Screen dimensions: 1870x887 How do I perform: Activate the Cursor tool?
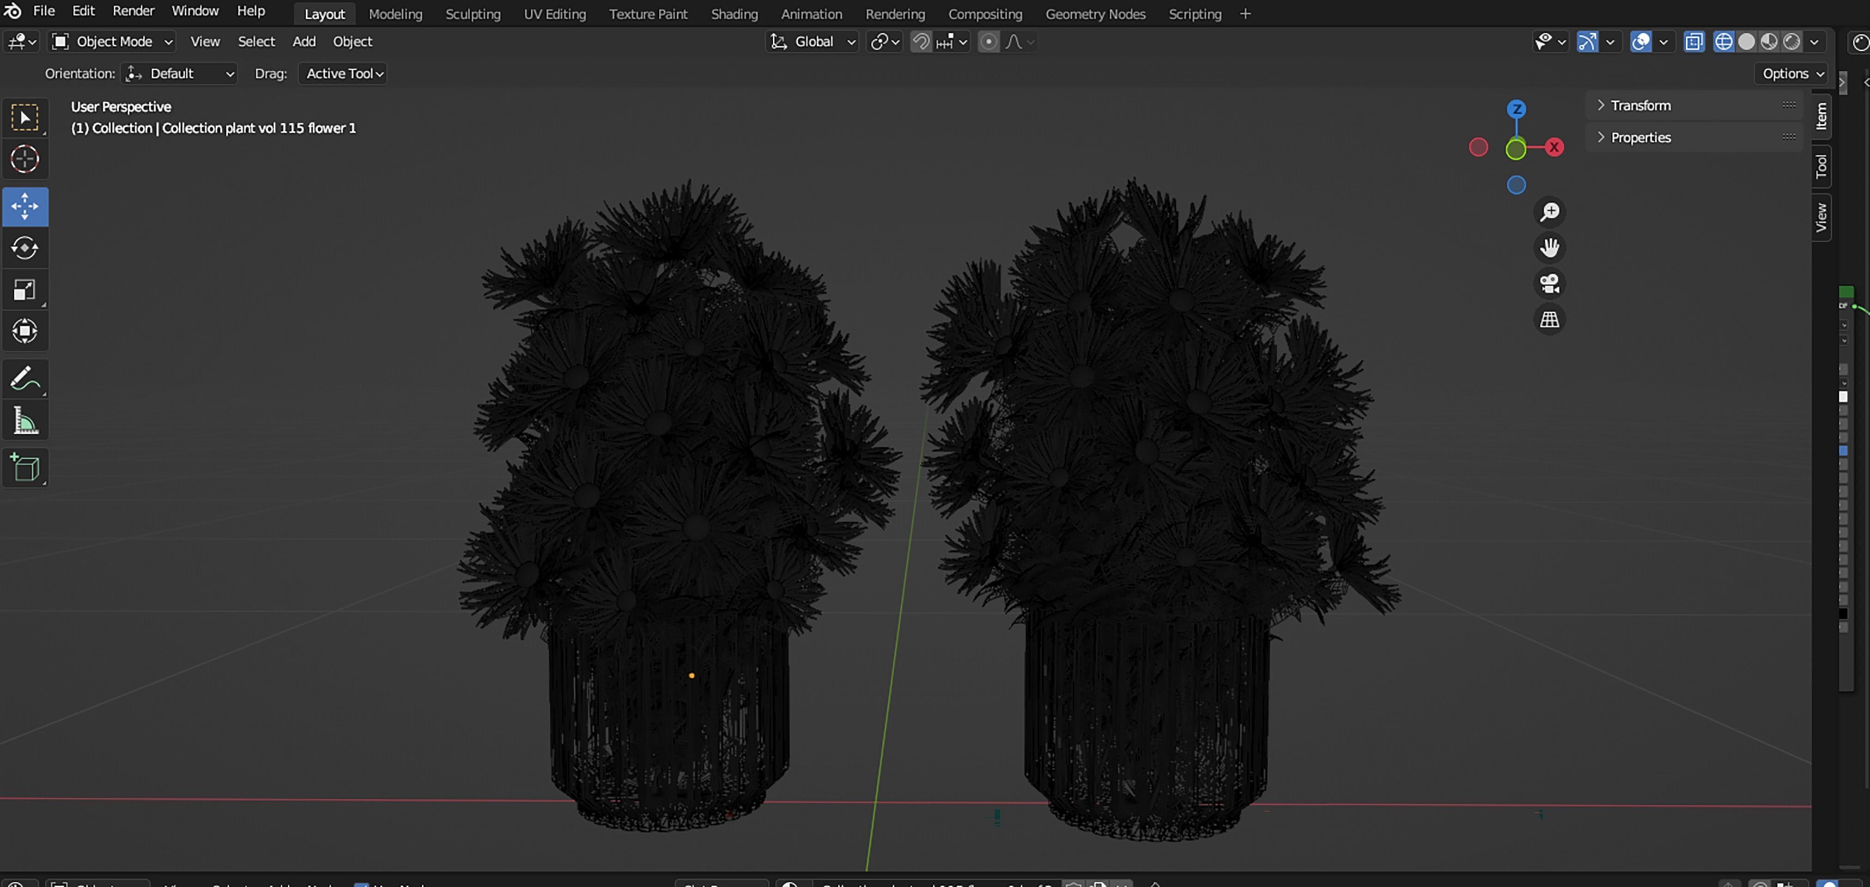(x=24, y=159)
